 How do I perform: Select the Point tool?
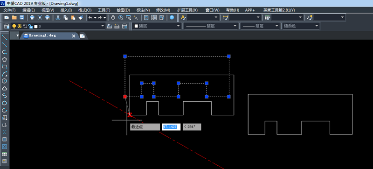coord(4,132)
